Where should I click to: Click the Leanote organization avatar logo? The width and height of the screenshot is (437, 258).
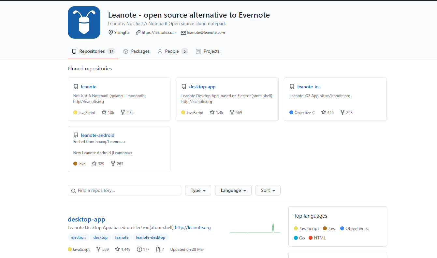(84, 22)
